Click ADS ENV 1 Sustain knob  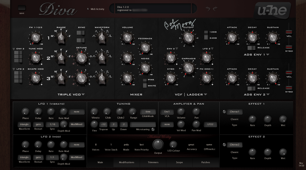[272, 38]
